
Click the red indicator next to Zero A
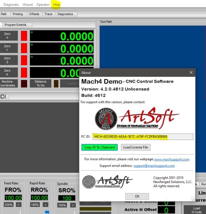pyautogui.click(x=24, y=72)
